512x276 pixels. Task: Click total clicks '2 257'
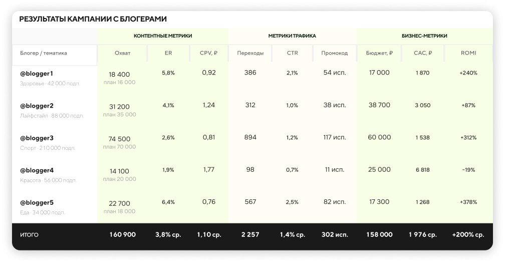pyautogui.click(x=250, y=235)
